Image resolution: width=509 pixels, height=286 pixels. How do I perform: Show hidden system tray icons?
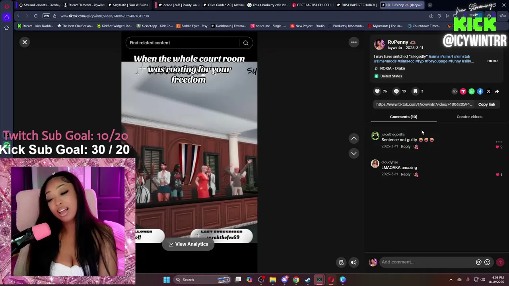click(451, 280)
